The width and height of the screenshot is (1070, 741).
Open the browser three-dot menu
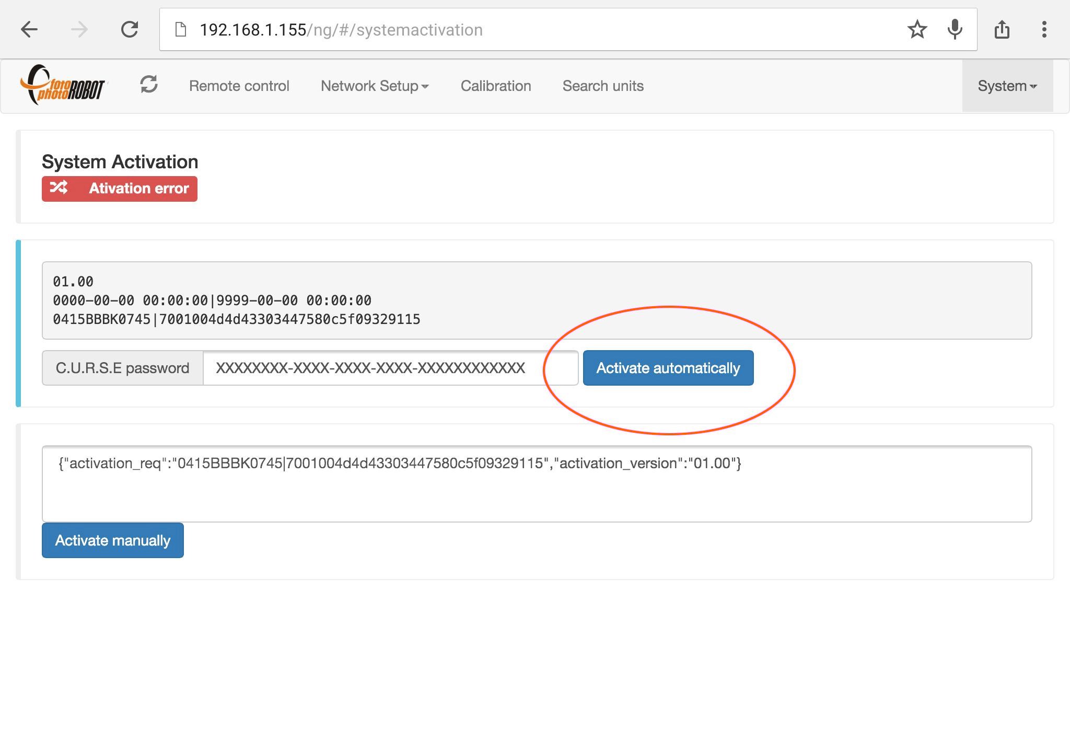1044,29
